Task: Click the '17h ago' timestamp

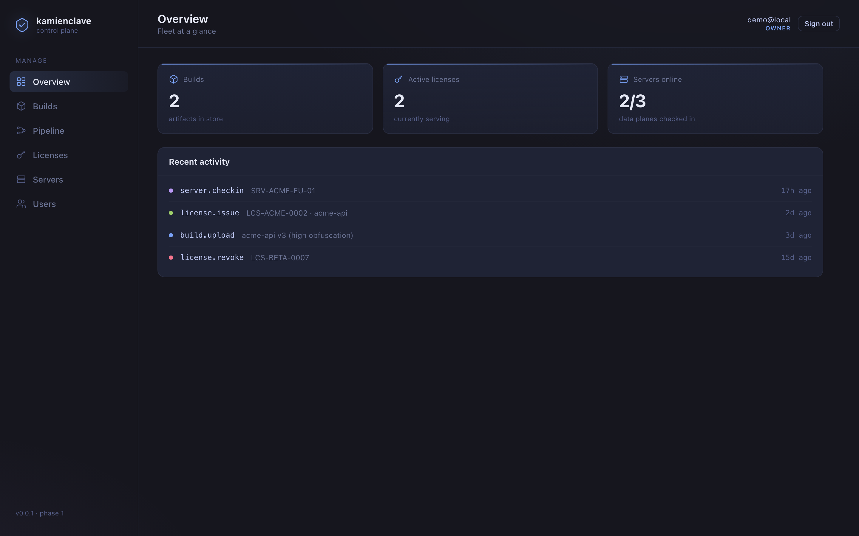Action: coord(796,190)
